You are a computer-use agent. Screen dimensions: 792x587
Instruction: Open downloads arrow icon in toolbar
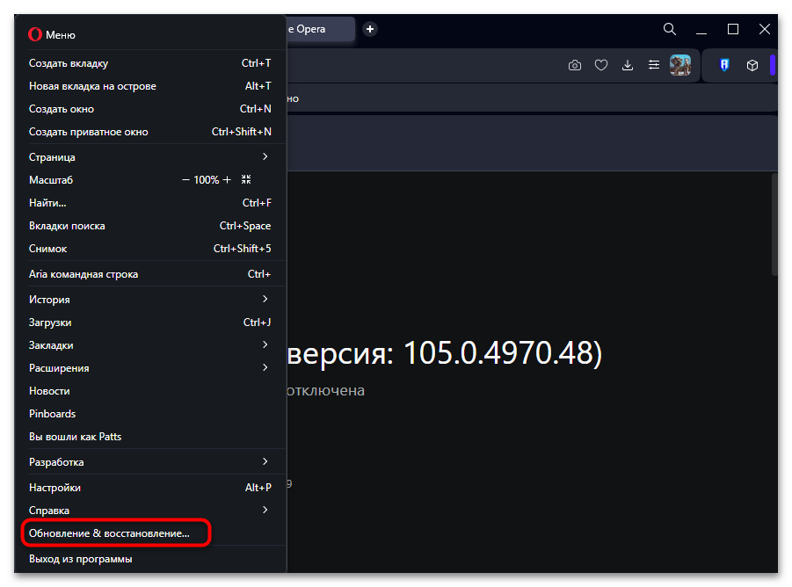[x=628, y=65]
